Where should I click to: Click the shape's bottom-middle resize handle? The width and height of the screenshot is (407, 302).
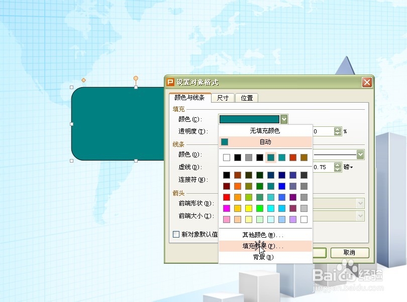click(136, 161)
